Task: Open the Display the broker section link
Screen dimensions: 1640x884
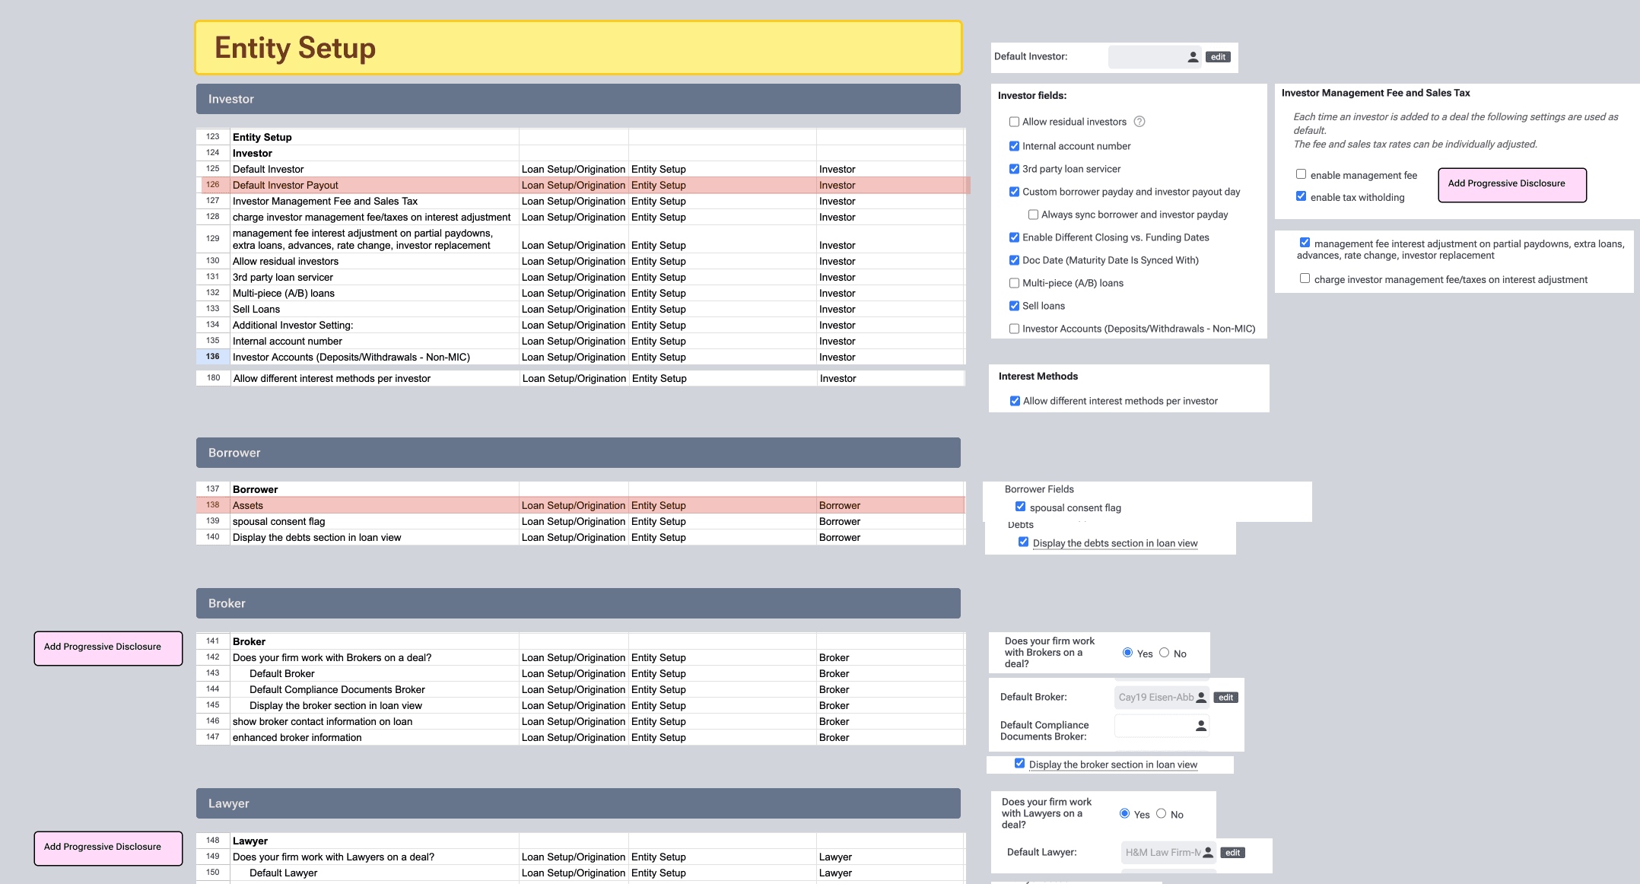Action: (x=1112, y=765)
